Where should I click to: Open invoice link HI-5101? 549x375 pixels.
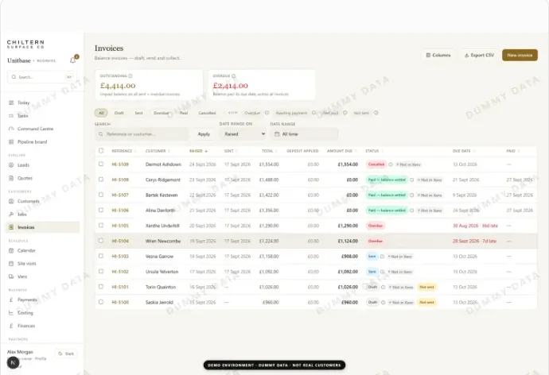click(120, 288)
